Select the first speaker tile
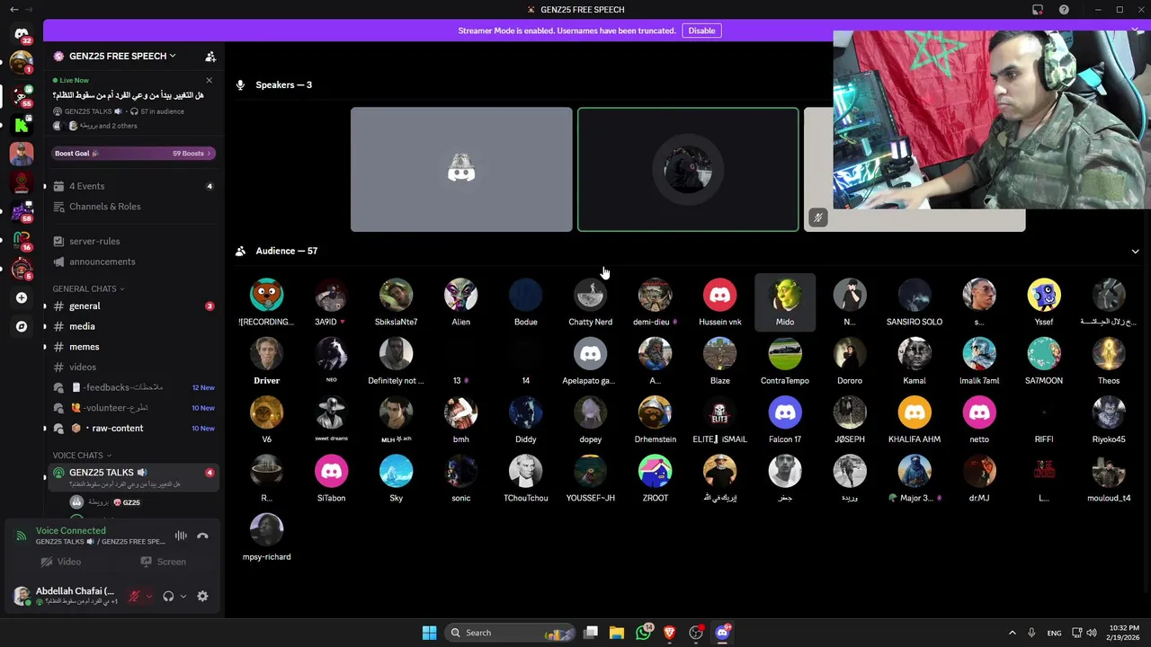This screenshot has width=1151, height=647. coord(461,170)
